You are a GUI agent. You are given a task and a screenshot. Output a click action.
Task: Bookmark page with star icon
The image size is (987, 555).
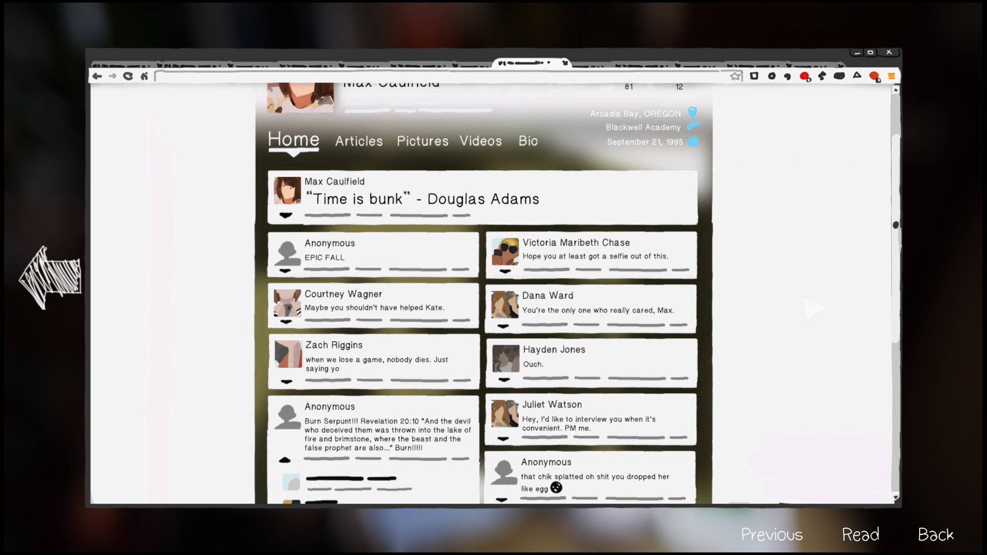(x=736, y=76)
